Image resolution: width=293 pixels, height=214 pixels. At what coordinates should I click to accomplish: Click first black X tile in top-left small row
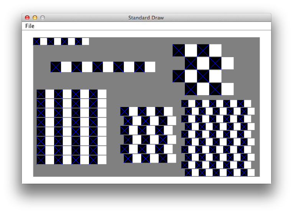tap(36, 41)
